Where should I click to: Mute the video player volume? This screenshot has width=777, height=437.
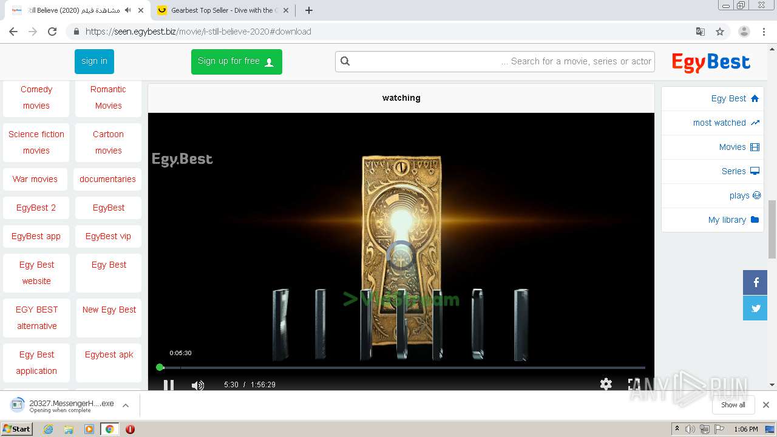198,385
